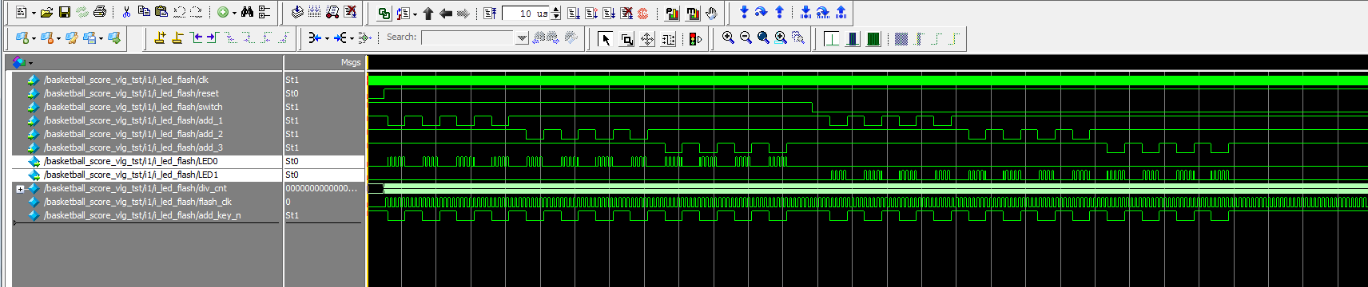
Task: Click the Run -All icon
Action: (609, 14)
